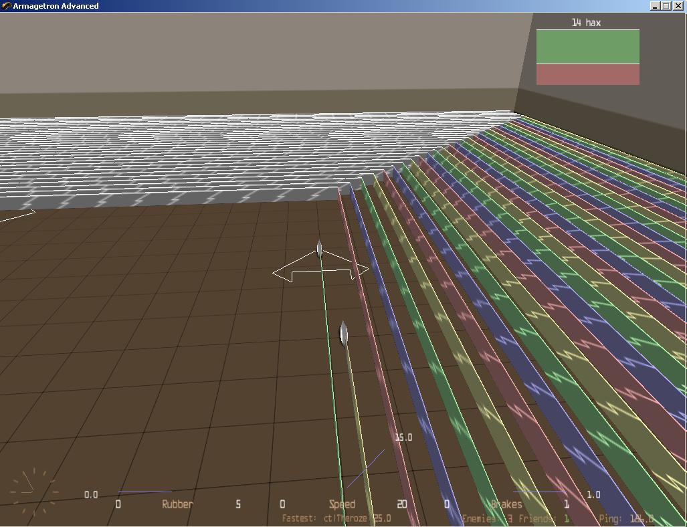Click the green area of the minimap
The height and width of the screenshot is (527, 687).
[587, 47]
